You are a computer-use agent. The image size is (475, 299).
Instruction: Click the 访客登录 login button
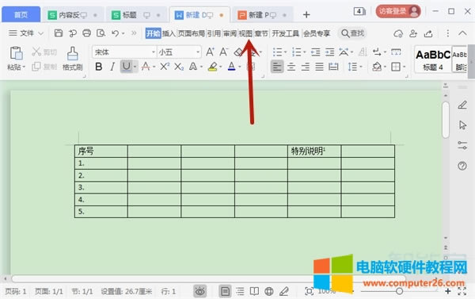click(x=398, y=12)
